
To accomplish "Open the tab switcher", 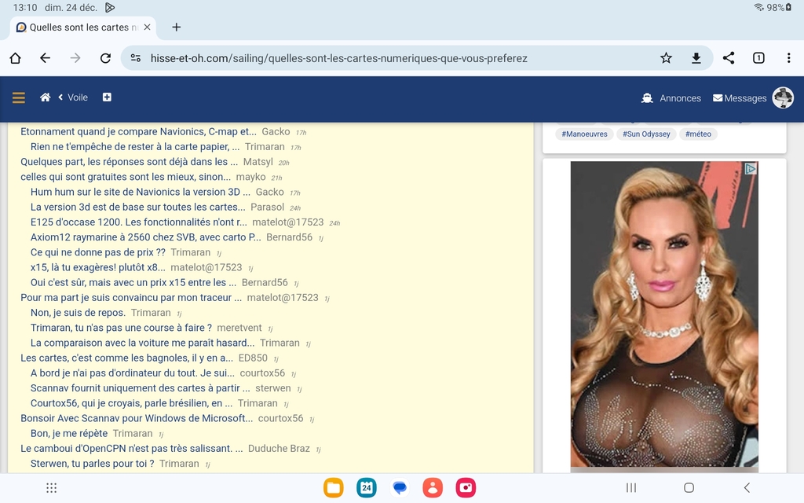I will (758, 58).
